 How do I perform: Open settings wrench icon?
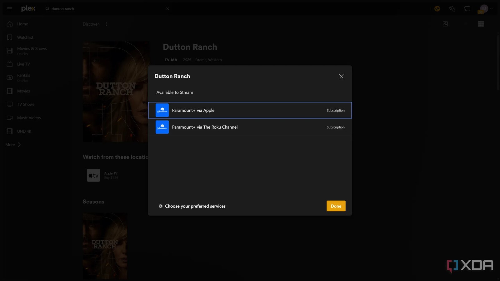coord(452,9)
